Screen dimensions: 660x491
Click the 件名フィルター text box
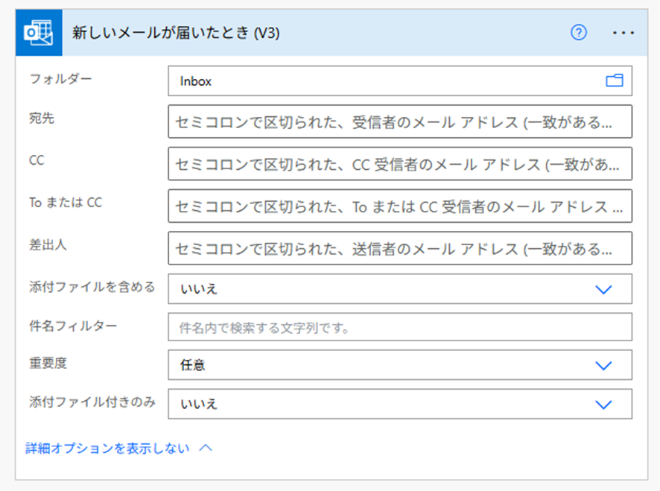(x=399, y=327)
